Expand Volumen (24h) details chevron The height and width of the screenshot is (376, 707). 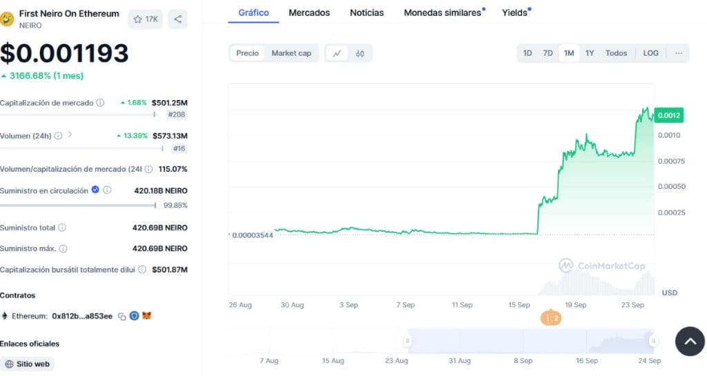[x=70, y=135]
